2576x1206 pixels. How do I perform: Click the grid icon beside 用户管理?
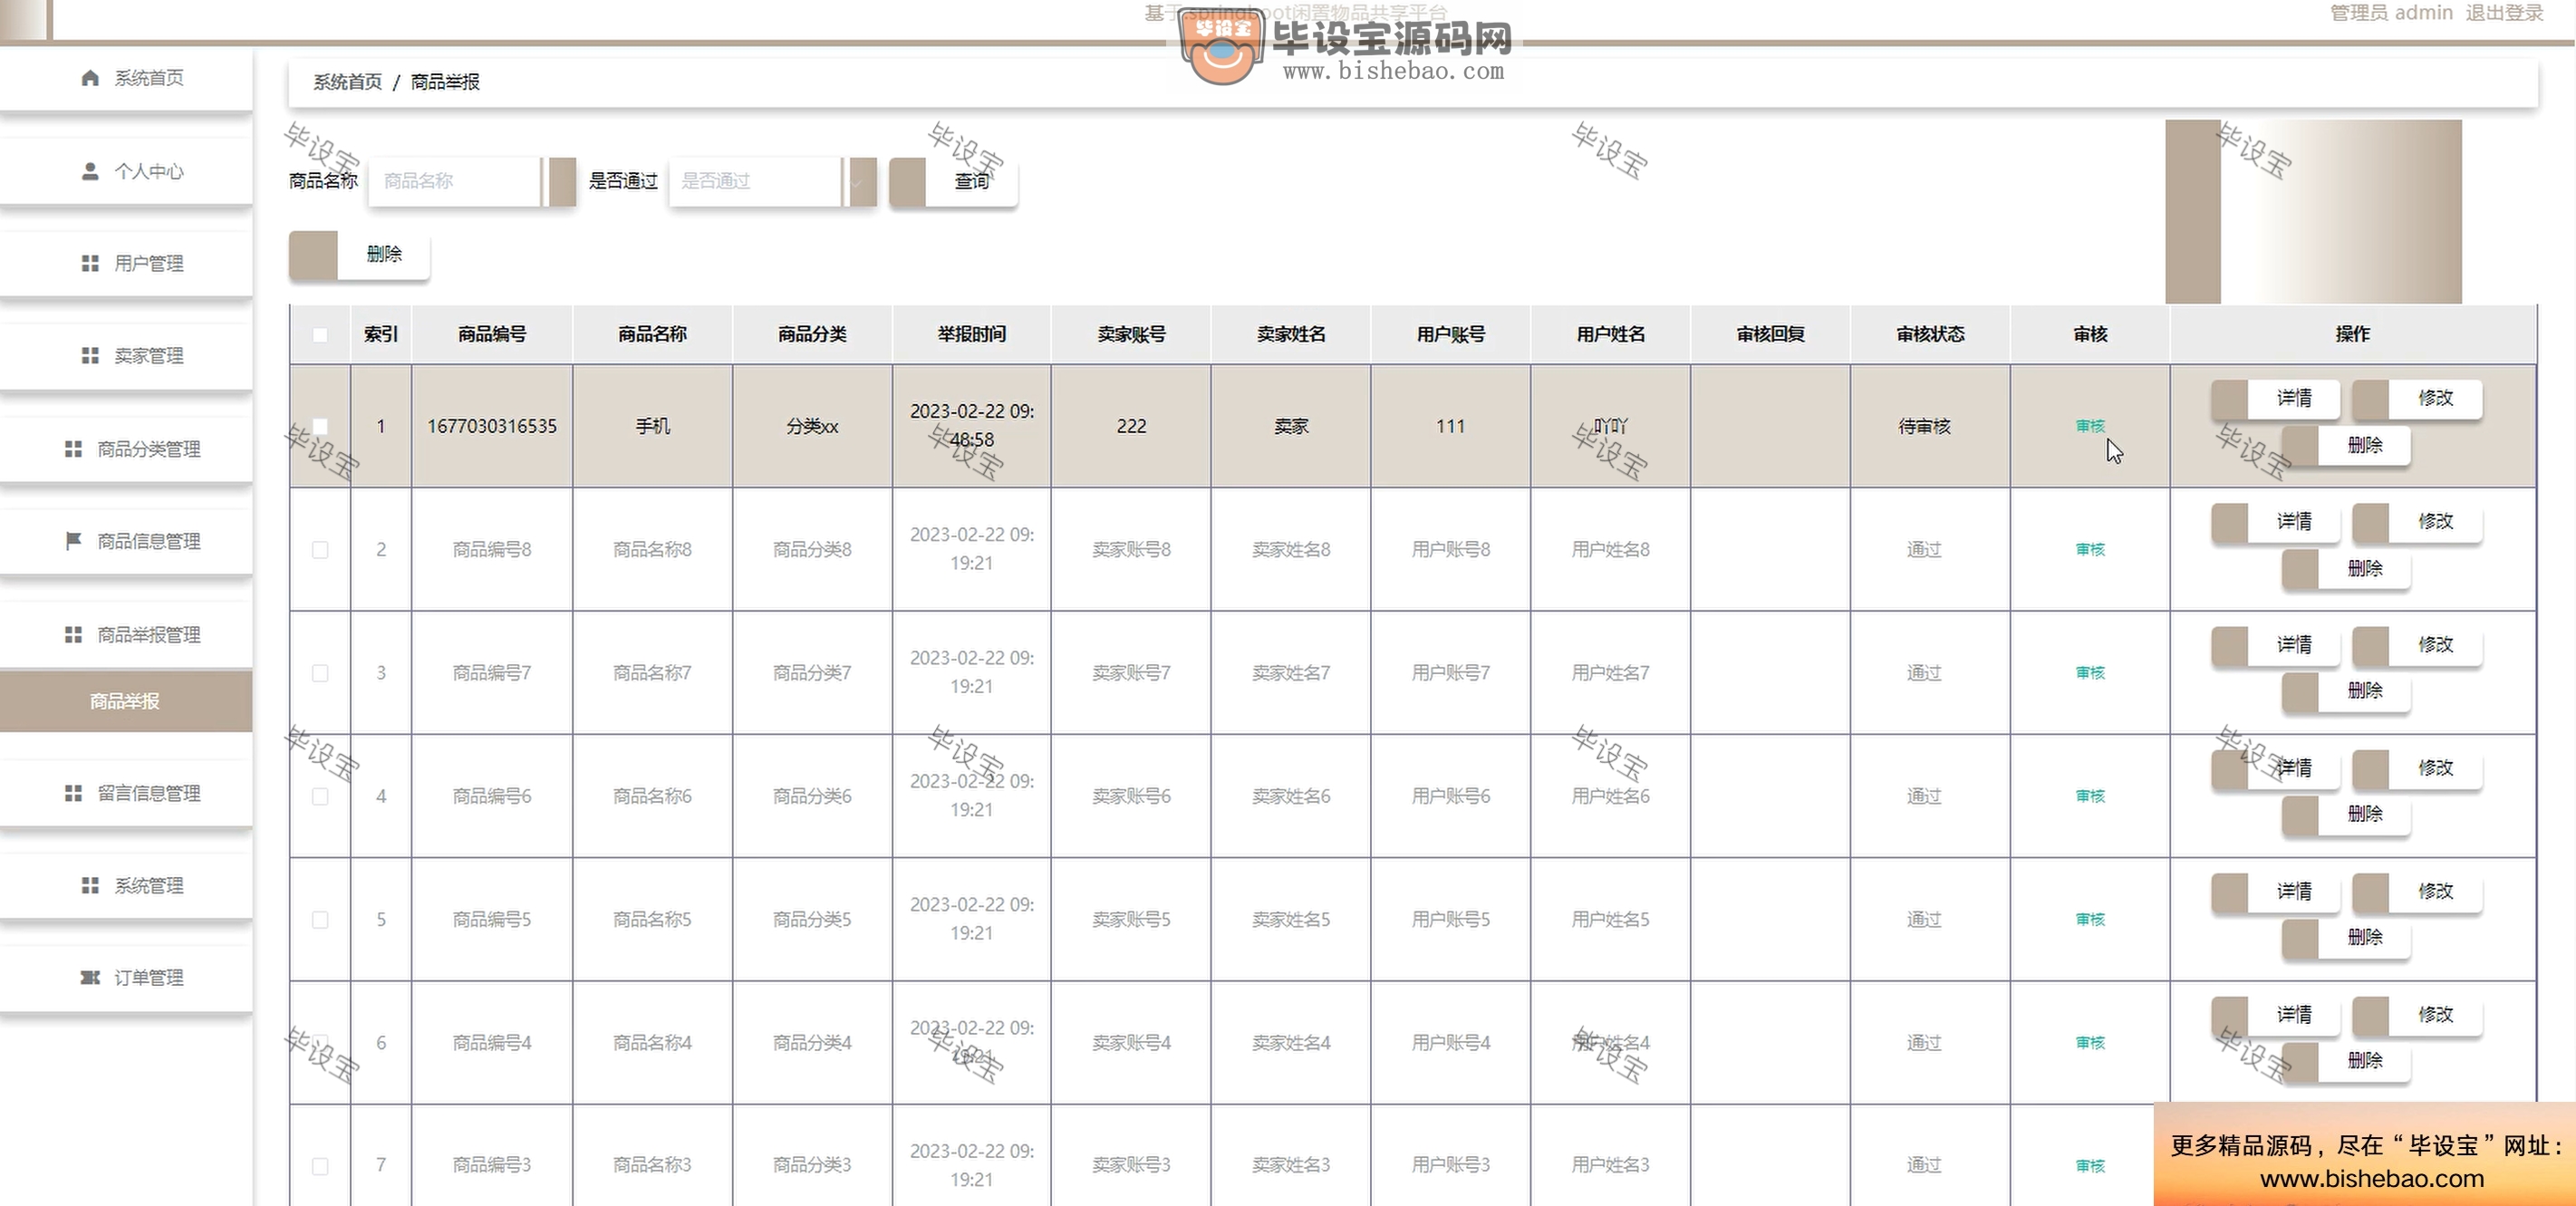tap(90, 263)
